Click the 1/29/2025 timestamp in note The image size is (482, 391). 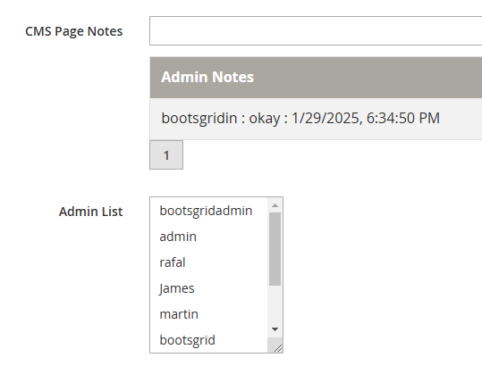pyautogui.click(x=366, y=118)
